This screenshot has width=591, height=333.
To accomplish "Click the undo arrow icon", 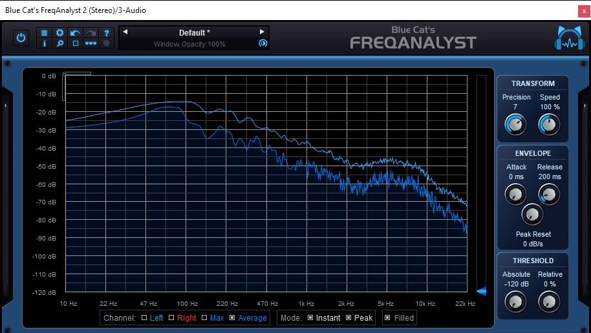I will [x=76, y=33].
